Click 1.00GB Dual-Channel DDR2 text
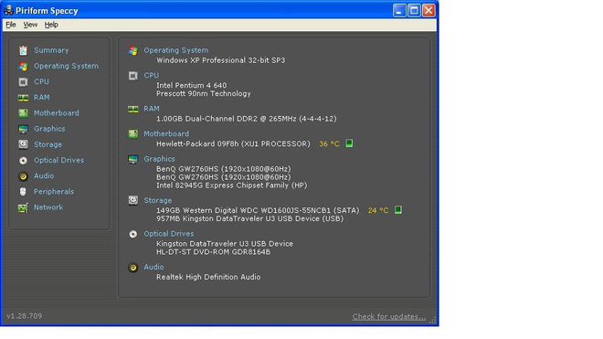Screen dimensions: 603x339 tap(247, 119)
